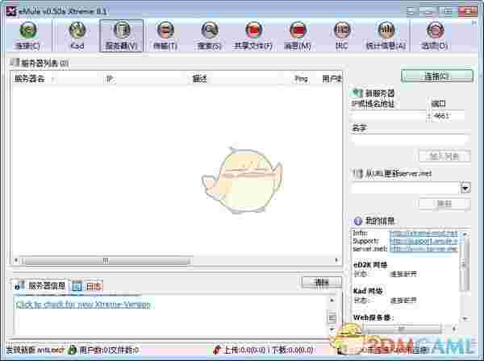Open the Xtreme version check link

(x=83, y=305)
